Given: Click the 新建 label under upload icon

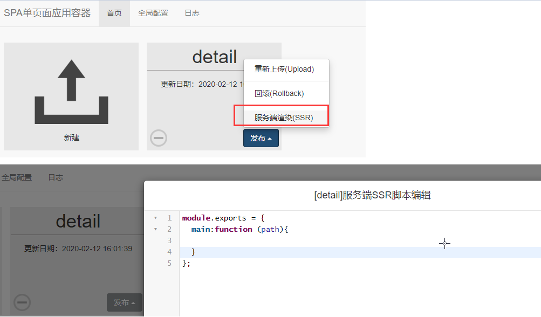Looking at the screenshot, I should 71,137.
